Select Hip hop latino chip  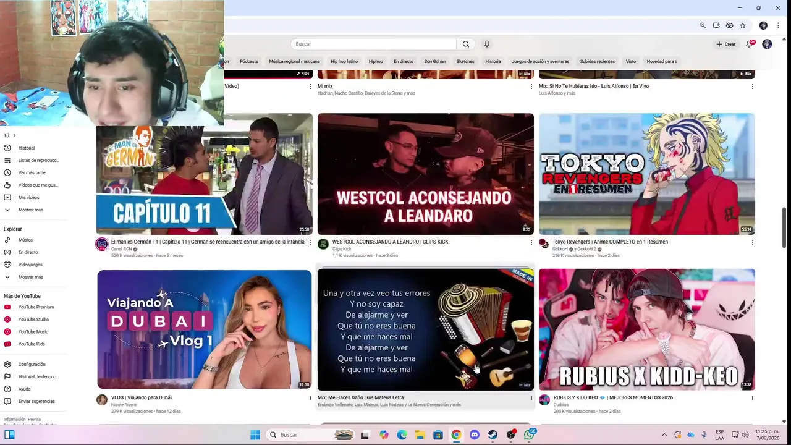click(344, 61)
